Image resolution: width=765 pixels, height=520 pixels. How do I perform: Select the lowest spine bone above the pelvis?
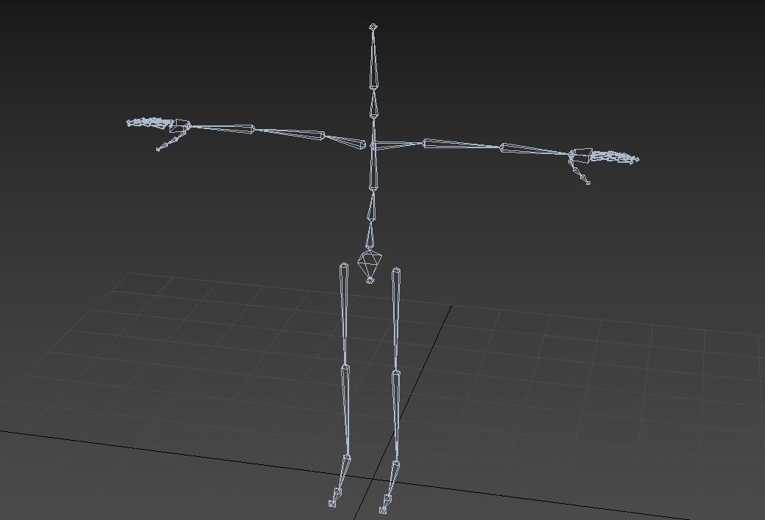[x=370, y=235]
